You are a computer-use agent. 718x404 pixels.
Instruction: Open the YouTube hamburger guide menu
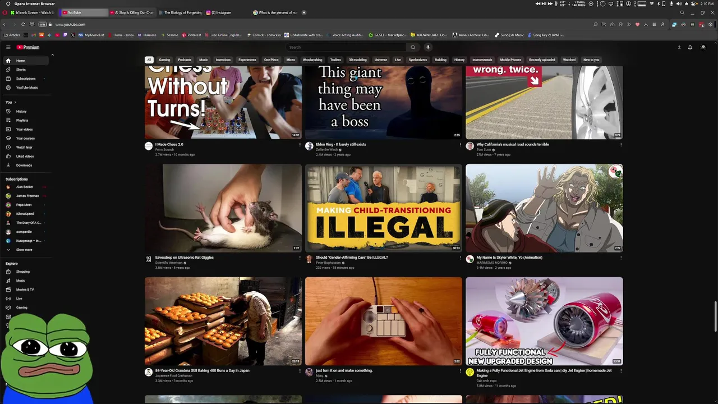(x=8, y=47)
